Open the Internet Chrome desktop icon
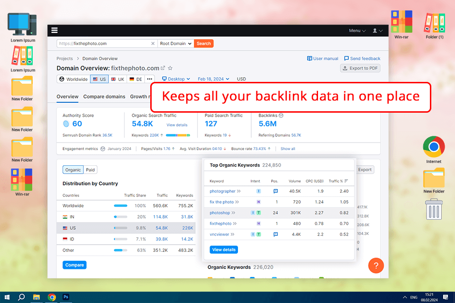The image size is (455, 303). (x=434, y=149)
